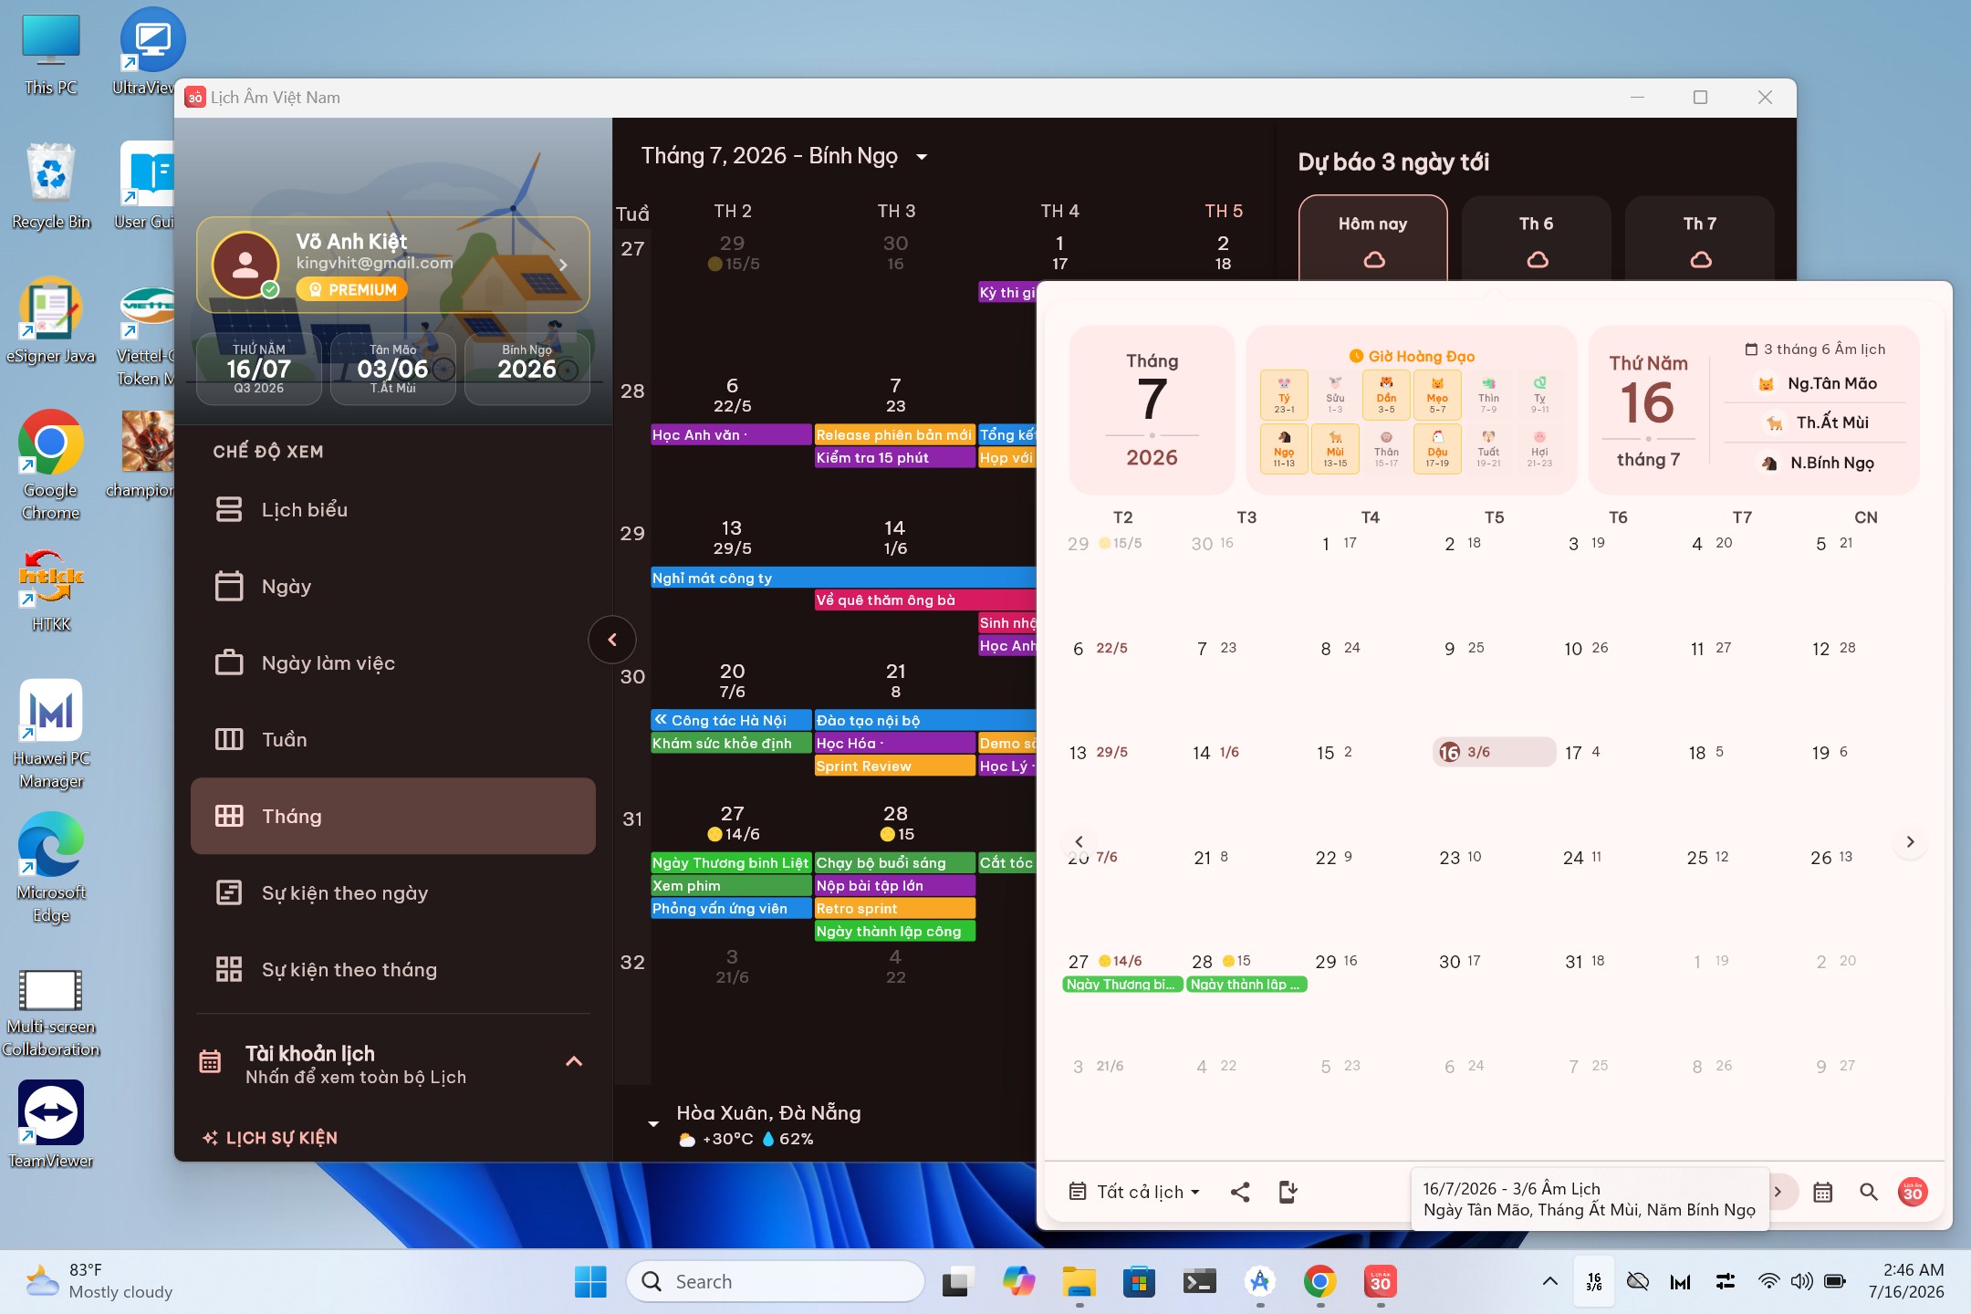The width and height of the screenshot is (1971, 1314).
Task: Open the share icon in the popup footer
Action: 1240,1192
